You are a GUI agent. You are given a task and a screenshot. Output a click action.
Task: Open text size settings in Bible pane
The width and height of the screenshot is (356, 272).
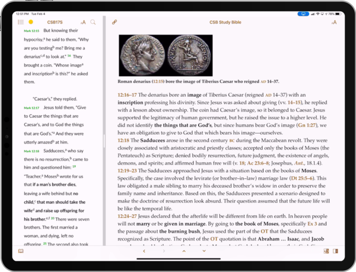[x=83, y=22]
